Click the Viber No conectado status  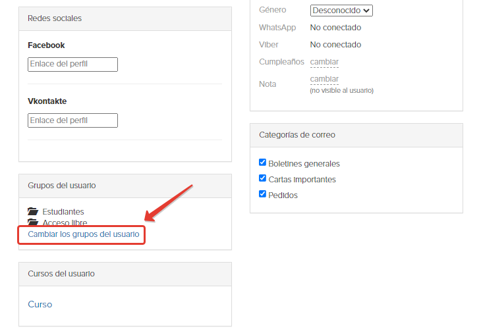click(335, 45)
